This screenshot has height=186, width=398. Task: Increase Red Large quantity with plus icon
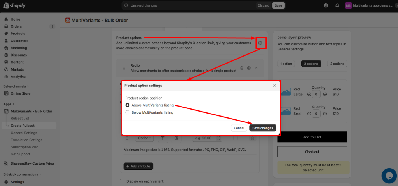coord(325,95)
